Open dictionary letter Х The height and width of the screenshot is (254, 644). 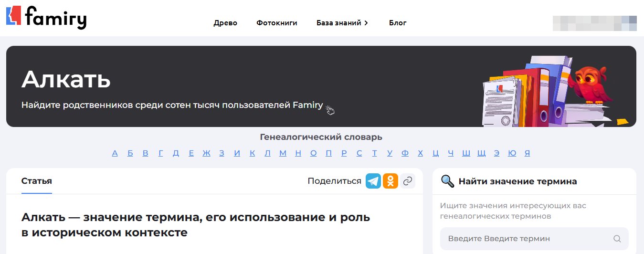(x=421, y=153)
